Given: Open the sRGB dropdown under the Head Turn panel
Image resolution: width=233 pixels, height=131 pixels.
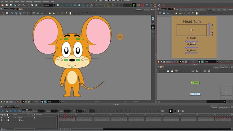Looking at the screenshot, I should tap(217, 62).
